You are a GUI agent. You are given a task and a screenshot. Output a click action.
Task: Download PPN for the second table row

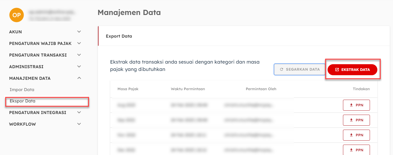pos(356,120)
